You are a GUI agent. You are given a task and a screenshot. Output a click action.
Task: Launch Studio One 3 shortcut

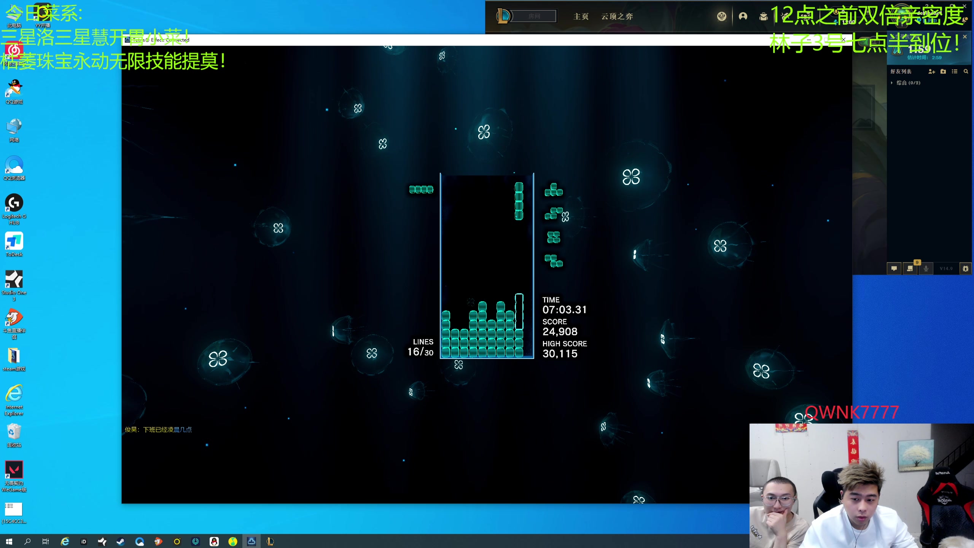click(x=14, y=285)
